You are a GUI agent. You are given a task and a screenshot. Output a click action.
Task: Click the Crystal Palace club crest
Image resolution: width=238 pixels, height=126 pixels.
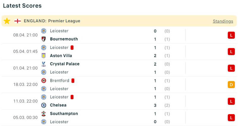pos(44,64)
